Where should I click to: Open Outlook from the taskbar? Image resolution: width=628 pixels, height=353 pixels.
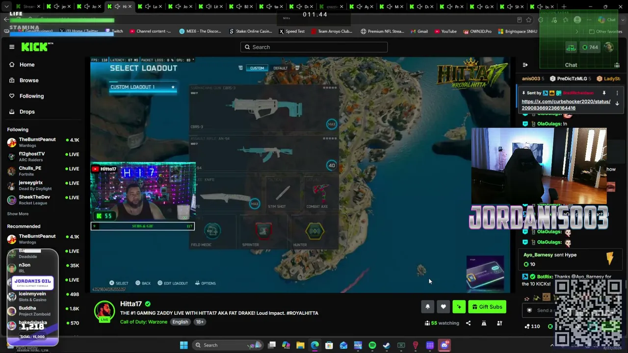pyautogui.click(x=343, y=345)
